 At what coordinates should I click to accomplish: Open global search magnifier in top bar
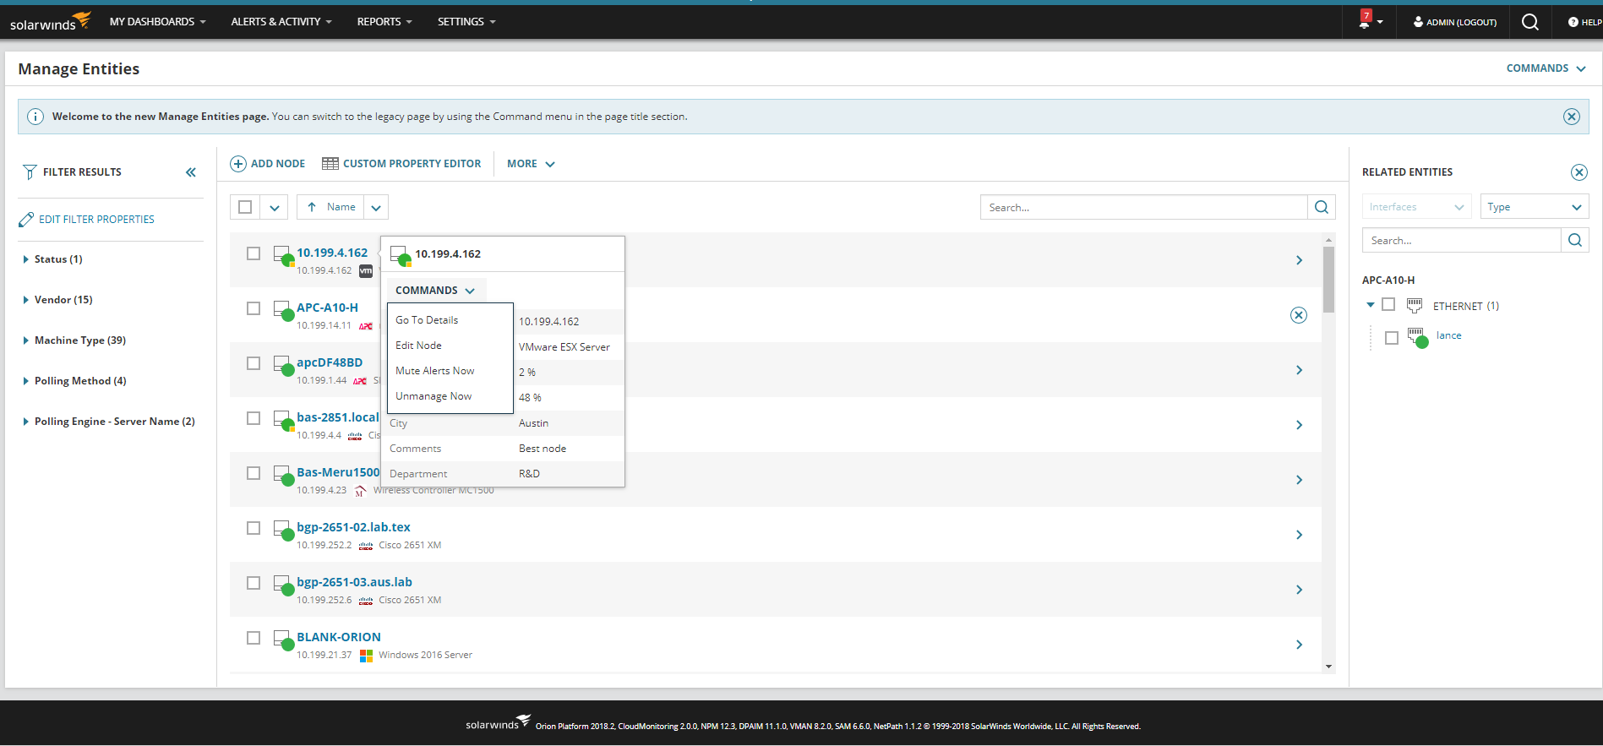click(x=1529, y=22)
